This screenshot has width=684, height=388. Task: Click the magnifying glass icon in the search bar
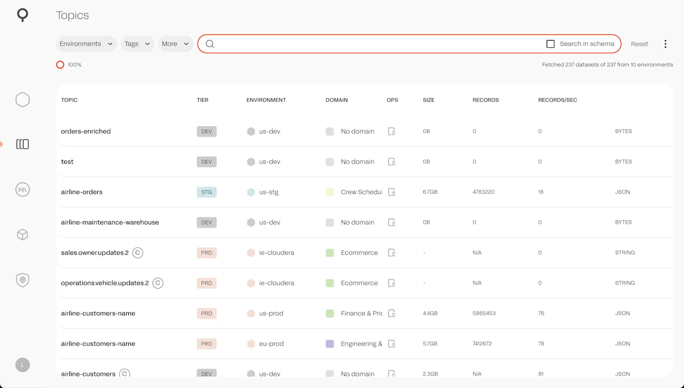coord(209,44)
